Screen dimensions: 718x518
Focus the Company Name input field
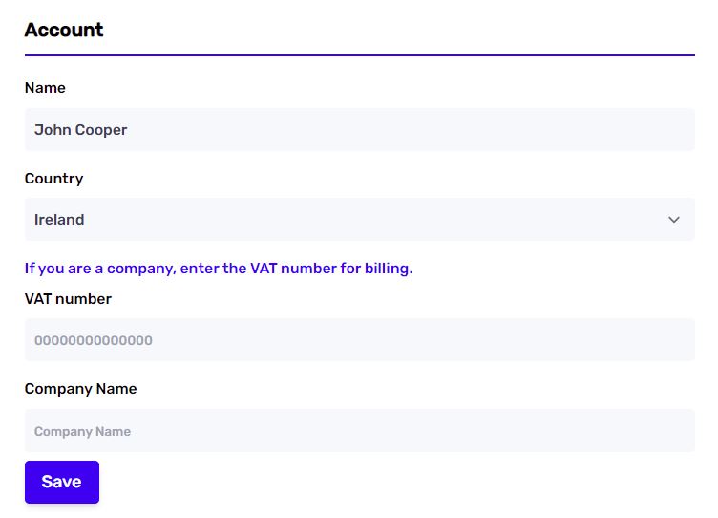[359, 430]
